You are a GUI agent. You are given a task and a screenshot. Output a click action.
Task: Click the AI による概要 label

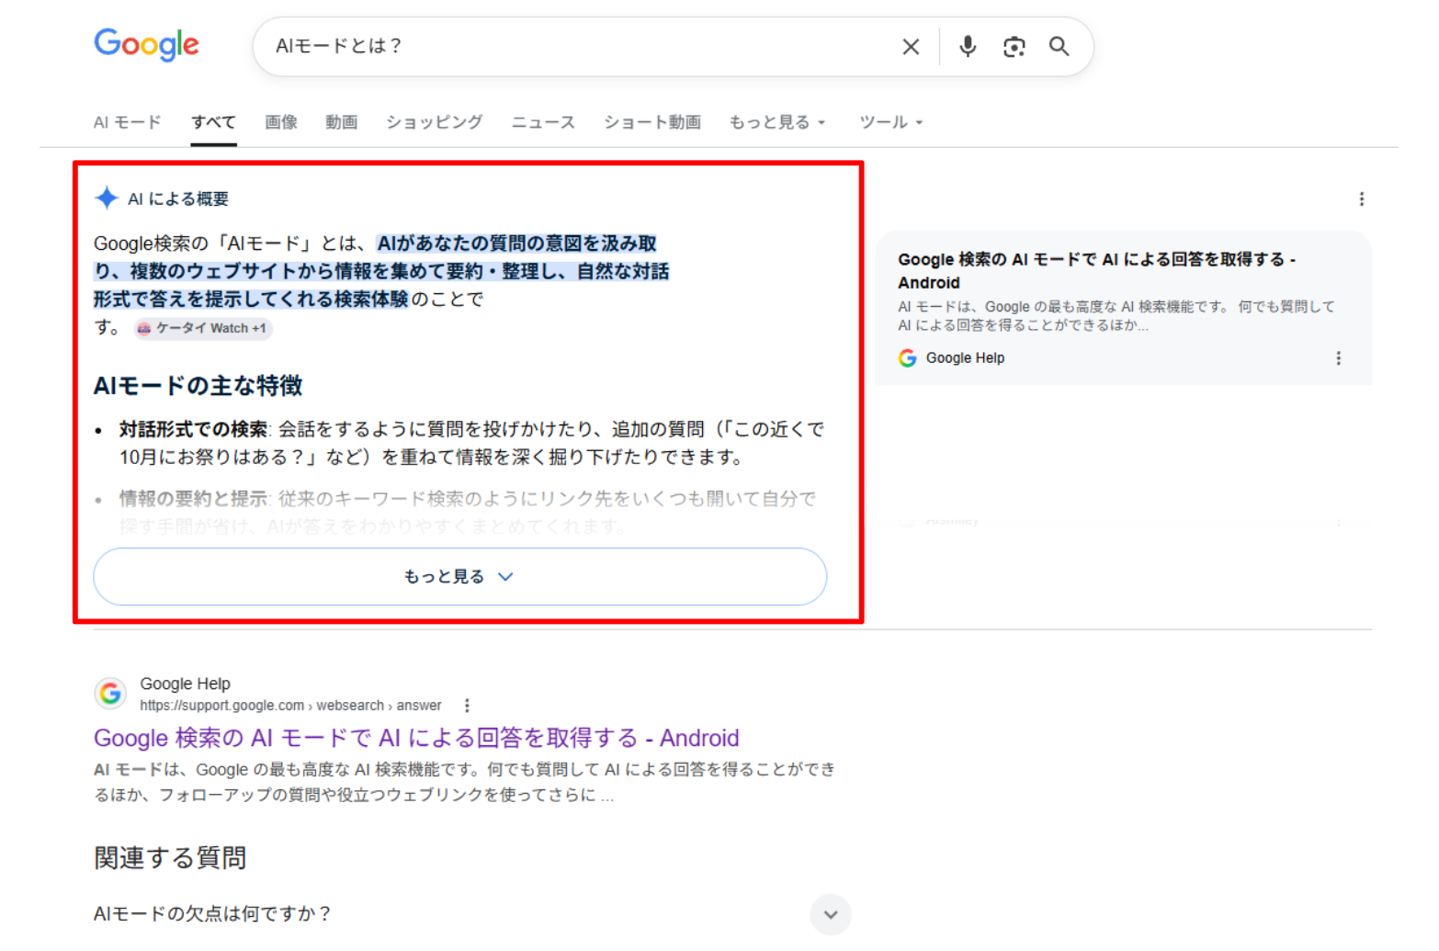pyautogui.click(x=178, y=198)
